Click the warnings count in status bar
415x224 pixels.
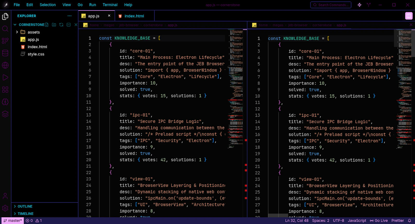click(x=39, y=221)
